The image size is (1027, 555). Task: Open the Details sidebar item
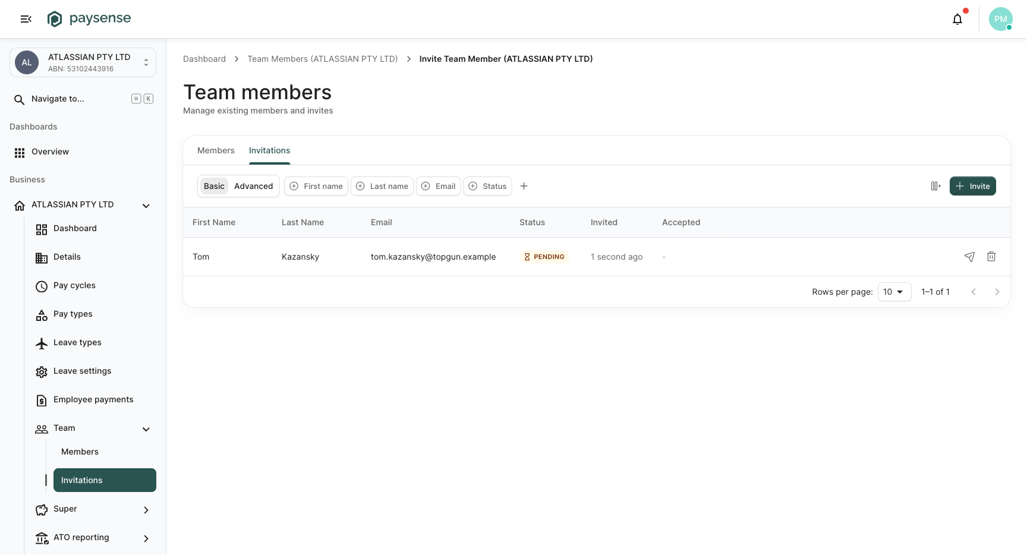point(93,257)
